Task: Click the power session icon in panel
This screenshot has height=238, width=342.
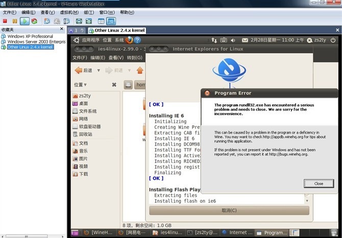Action: point(333,40)
